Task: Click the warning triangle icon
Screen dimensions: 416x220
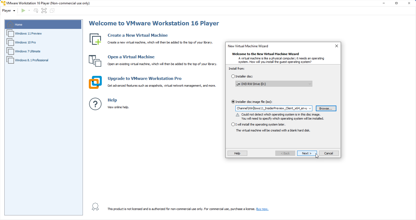Action: pos(238,115)
